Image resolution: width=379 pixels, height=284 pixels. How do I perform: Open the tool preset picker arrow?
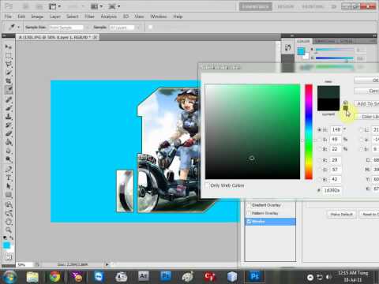tap(18, 27)
